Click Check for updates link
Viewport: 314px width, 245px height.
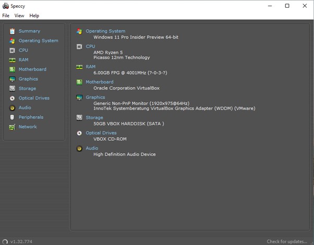coord(287,241)
